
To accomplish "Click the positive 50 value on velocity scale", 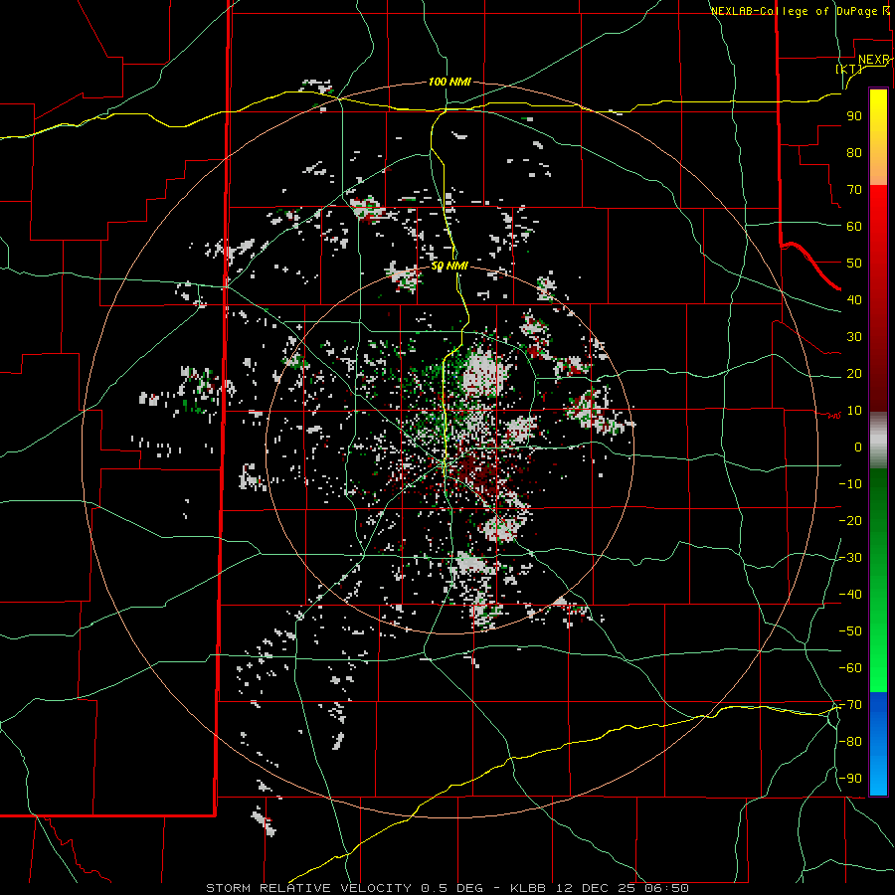I will tap(854, 264).
